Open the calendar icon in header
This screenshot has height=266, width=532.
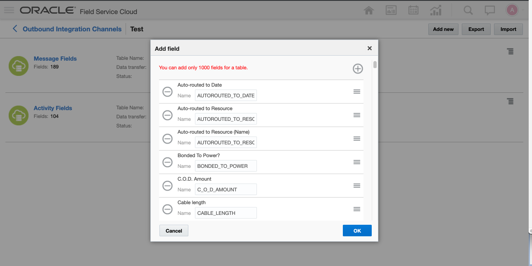coord(413,11)
